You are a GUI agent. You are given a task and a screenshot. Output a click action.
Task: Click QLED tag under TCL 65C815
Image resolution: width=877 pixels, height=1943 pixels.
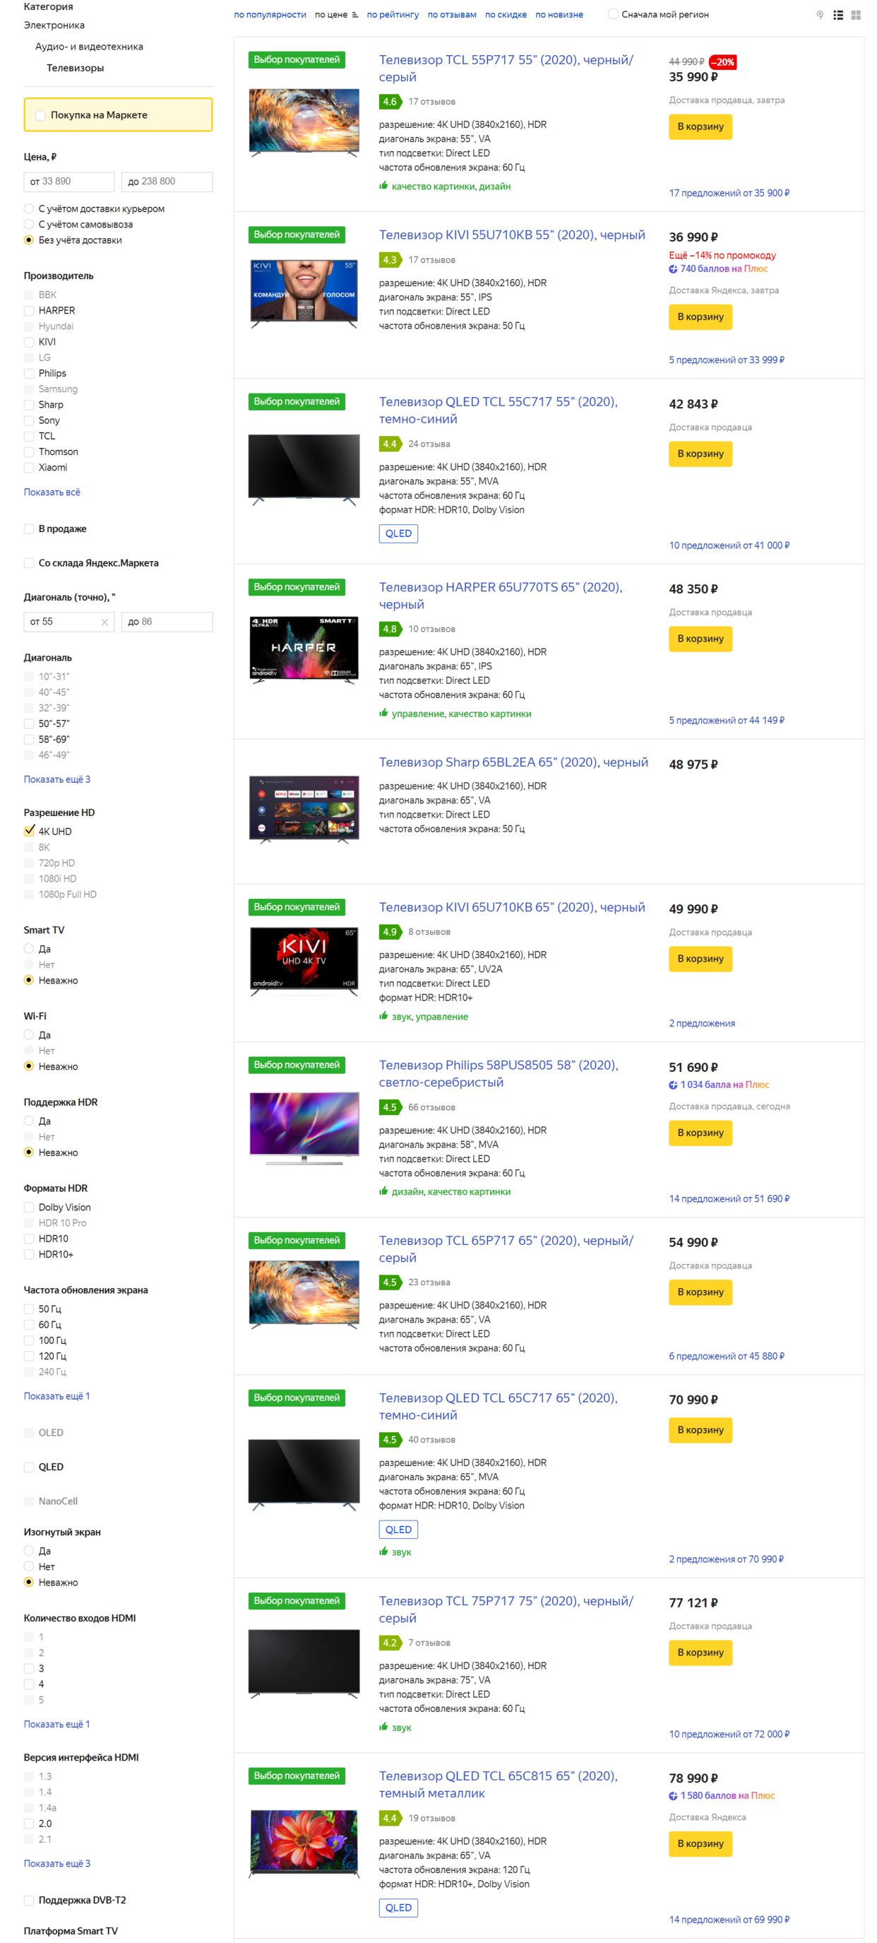(x=398, y=1908)
